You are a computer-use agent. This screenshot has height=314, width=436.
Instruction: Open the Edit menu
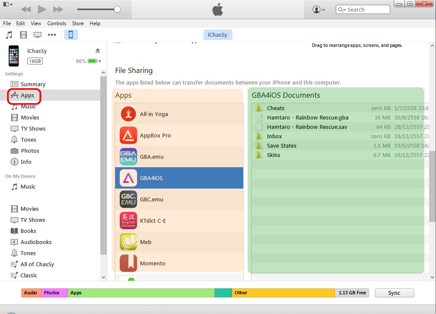20,23
